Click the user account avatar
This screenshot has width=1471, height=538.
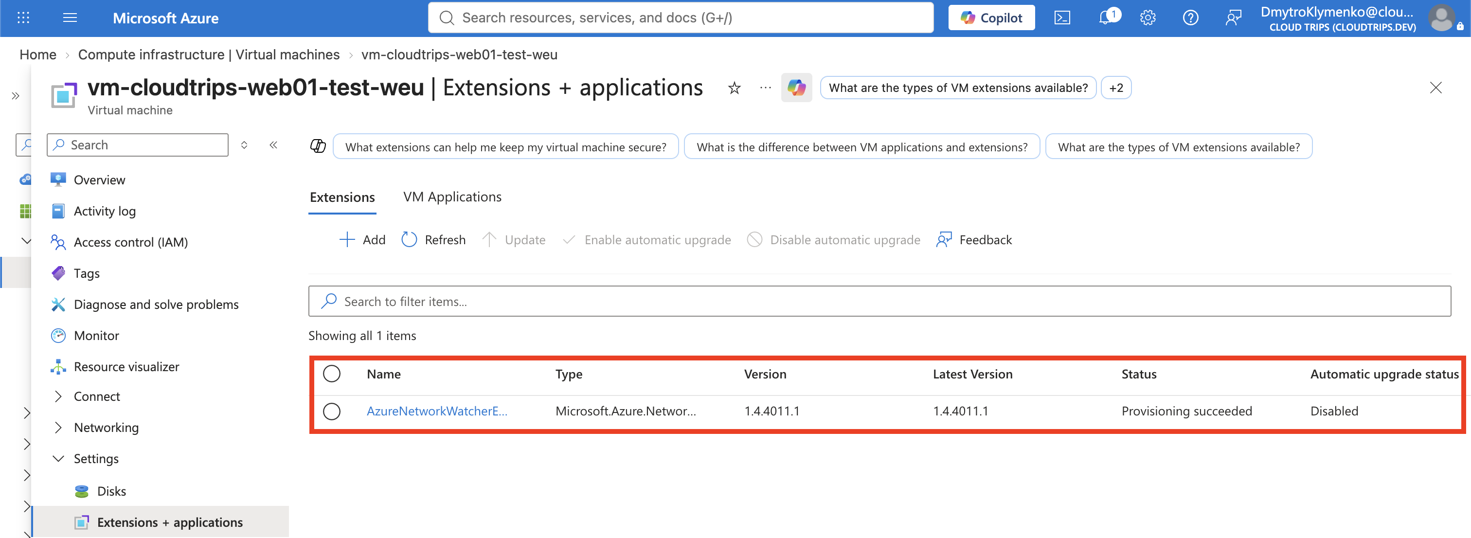pyautogui.click(x=1441, y=18)
